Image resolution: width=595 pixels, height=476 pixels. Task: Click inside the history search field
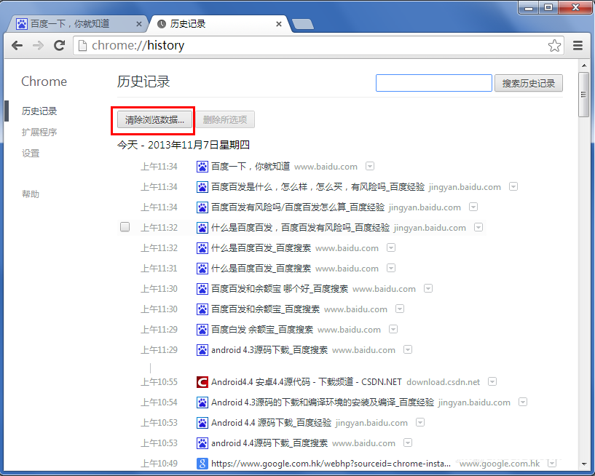tap(434, 83)
